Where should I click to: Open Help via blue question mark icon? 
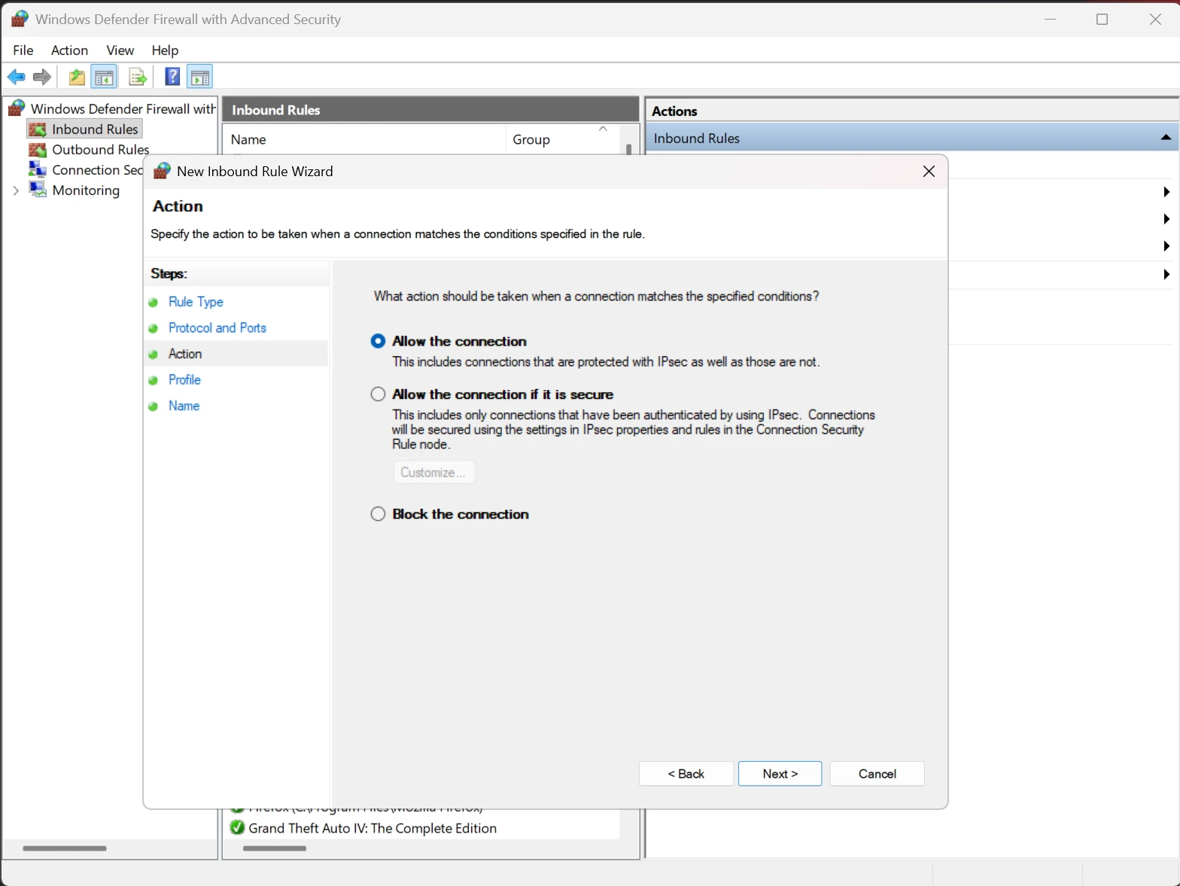coord(172,77)
